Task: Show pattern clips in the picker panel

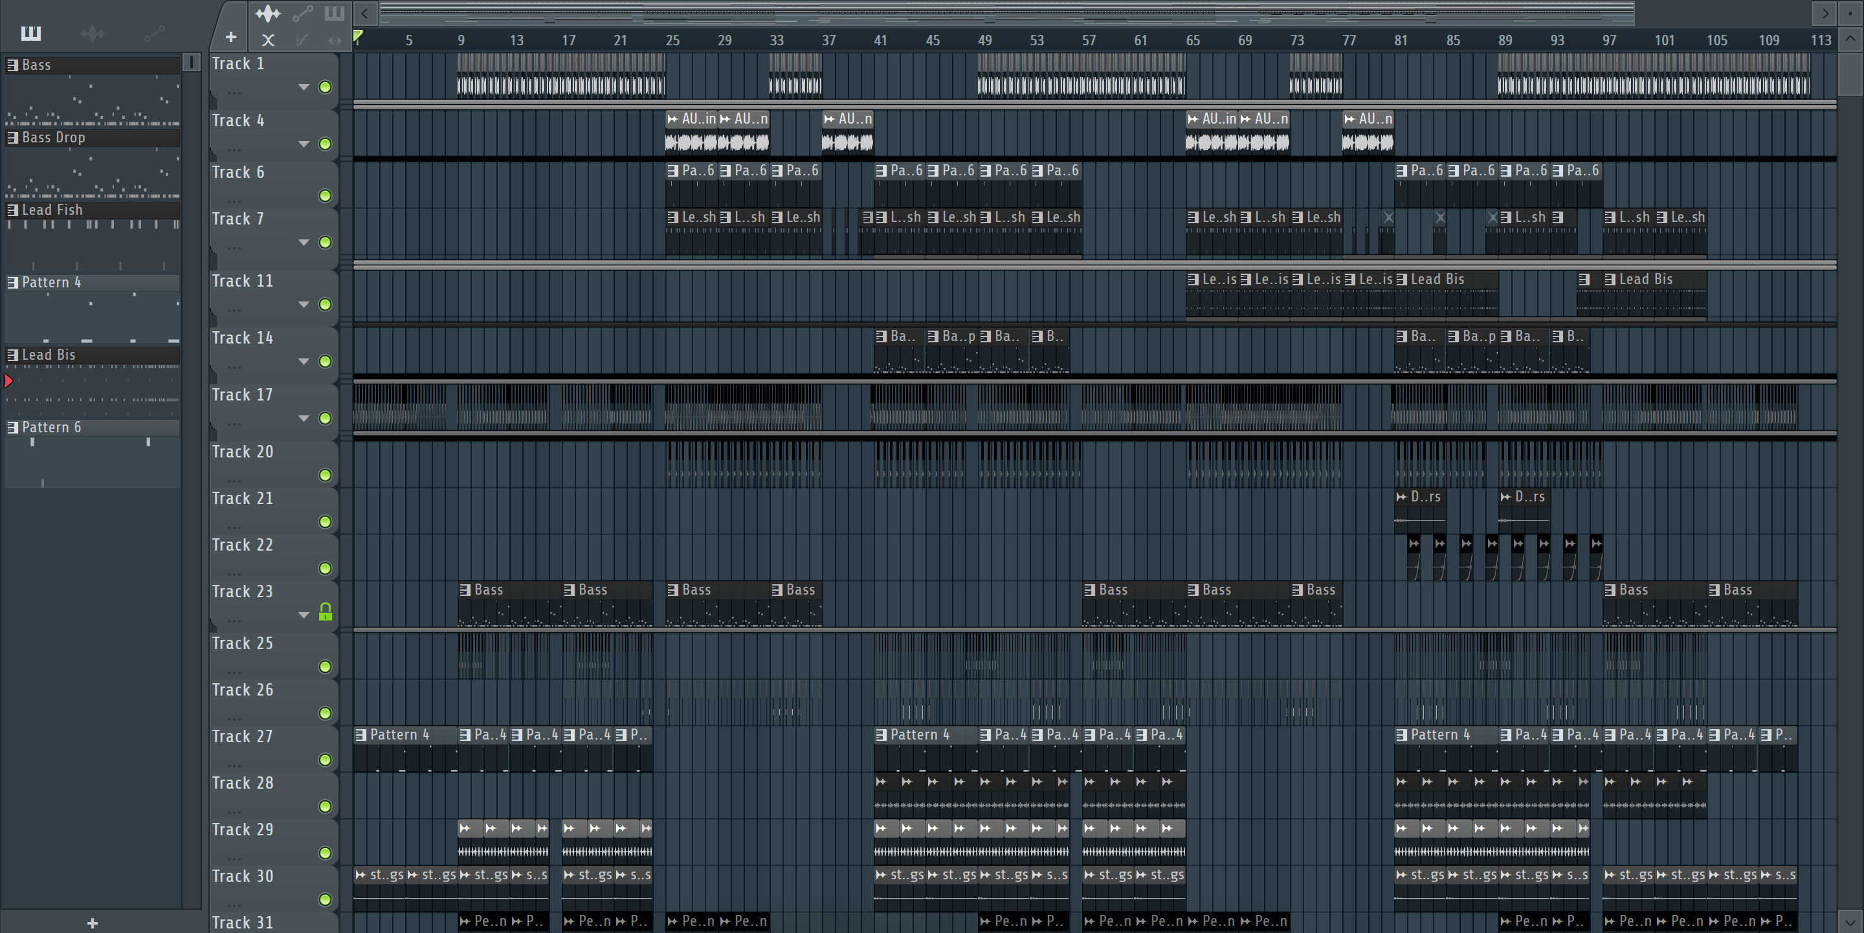Action: coord(31,33)
